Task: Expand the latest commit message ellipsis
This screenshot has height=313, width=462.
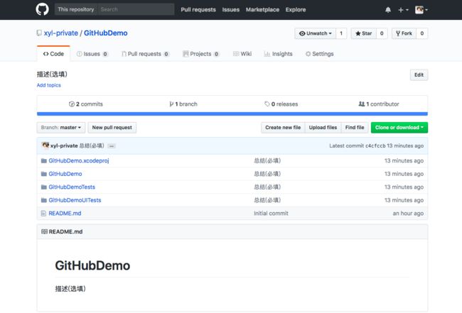Action: pos(112,146)
